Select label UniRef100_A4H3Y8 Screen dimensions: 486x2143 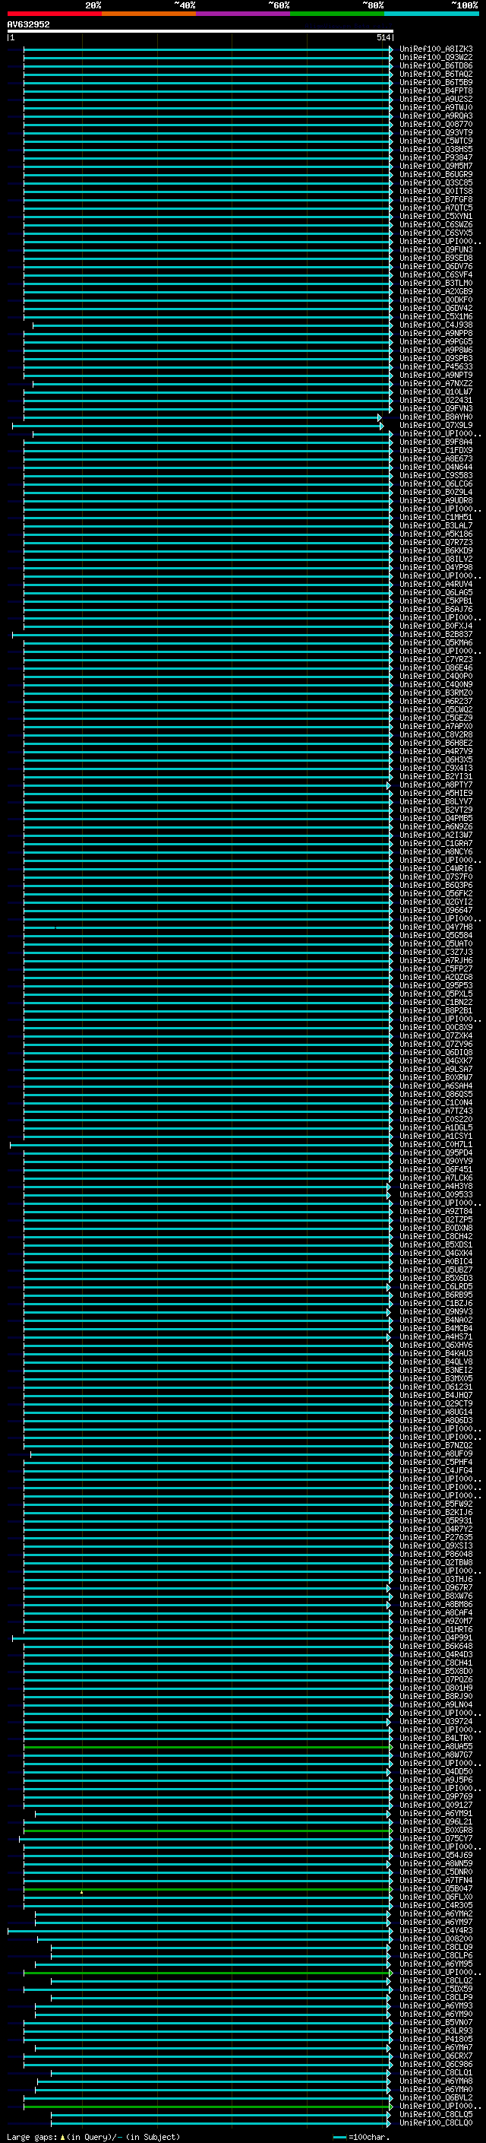click(x=436, y=1187)
